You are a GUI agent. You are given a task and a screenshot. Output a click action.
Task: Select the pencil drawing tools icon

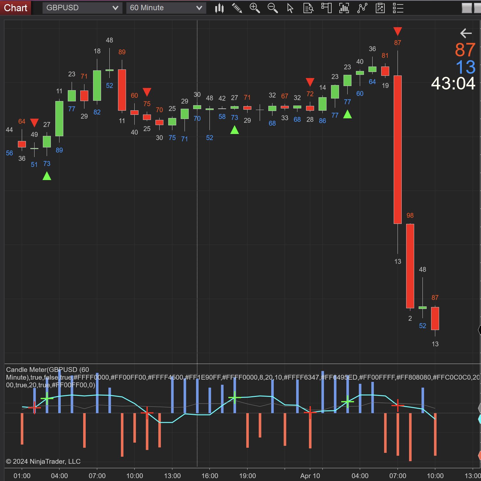pyautogui.click(x=237, y=8)
